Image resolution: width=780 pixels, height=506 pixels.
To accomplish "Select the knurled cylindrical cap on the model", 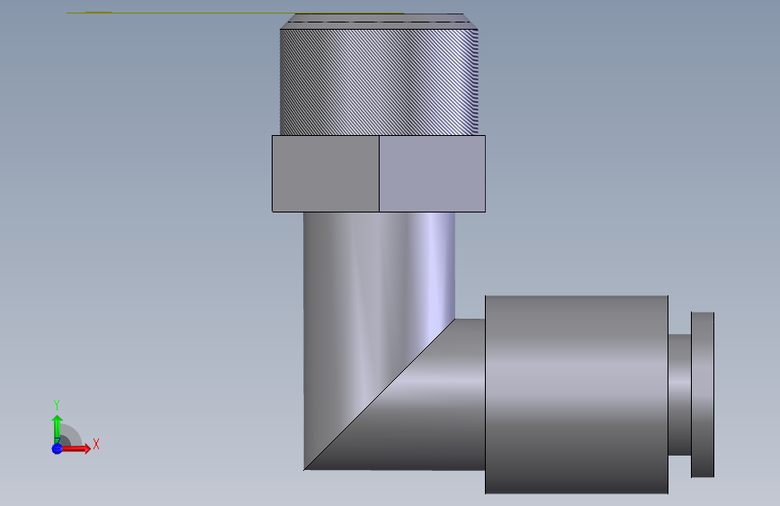I will pos(379,82).
